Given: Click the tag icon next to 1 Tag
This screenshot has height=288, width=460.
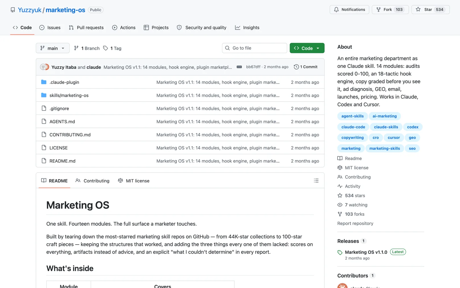Looking at the screenshot, I should 106,48.
